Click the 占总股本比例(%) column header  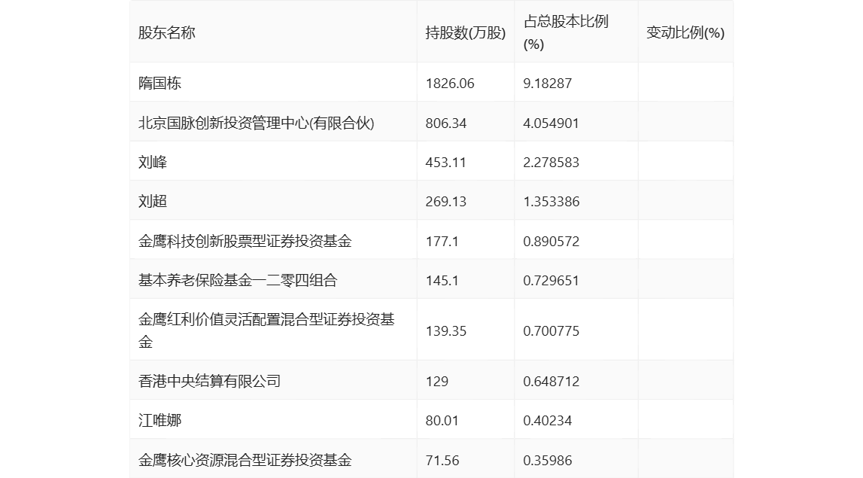[x=566, y=32]
